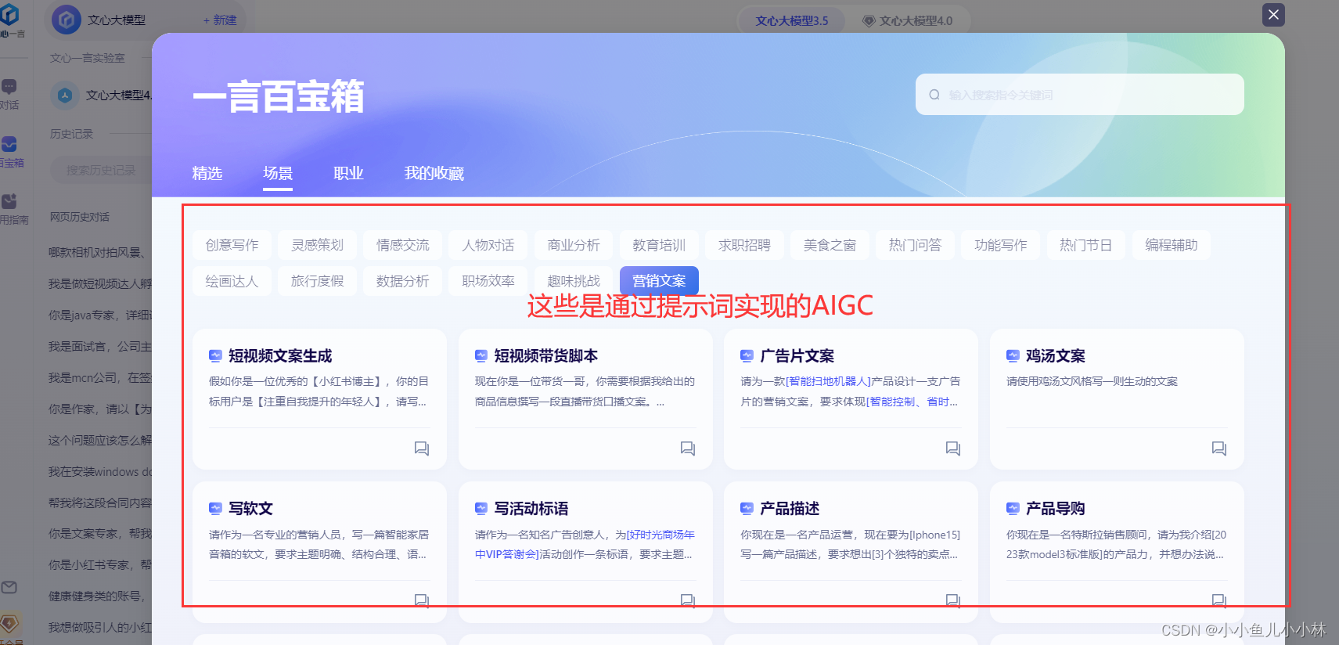Select the 求职招聘 category tag
1339x645 pixels.
tap(744, 245)
